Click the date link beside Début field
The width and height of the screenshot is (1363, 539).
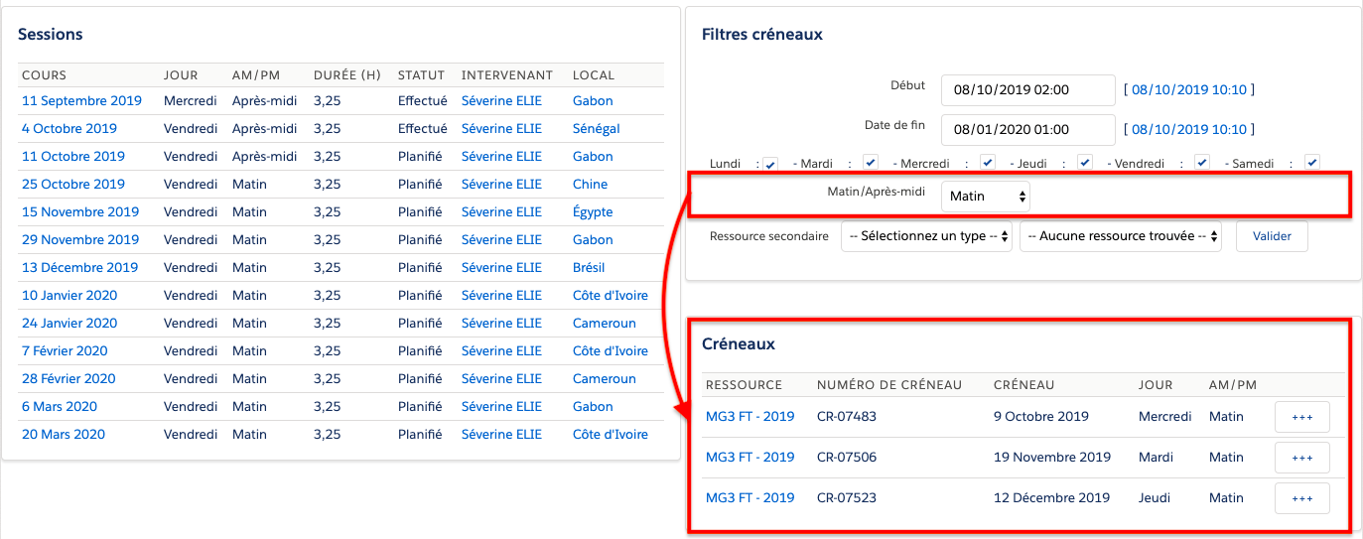(1188, 90)
